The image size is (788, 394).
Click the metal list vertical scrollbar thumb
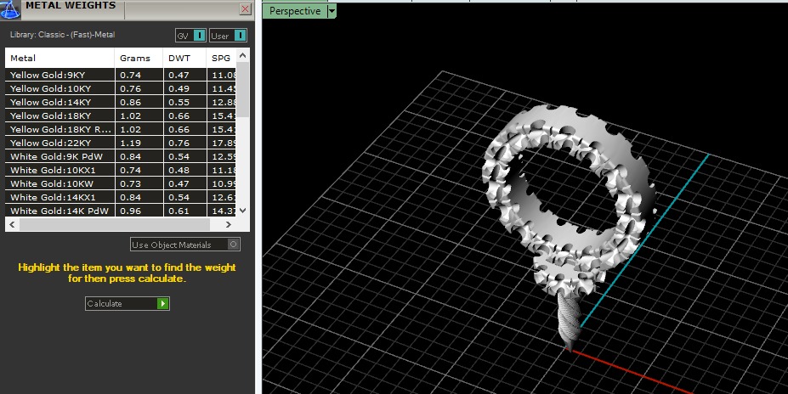pyautogui.click(x=243, y=90)
